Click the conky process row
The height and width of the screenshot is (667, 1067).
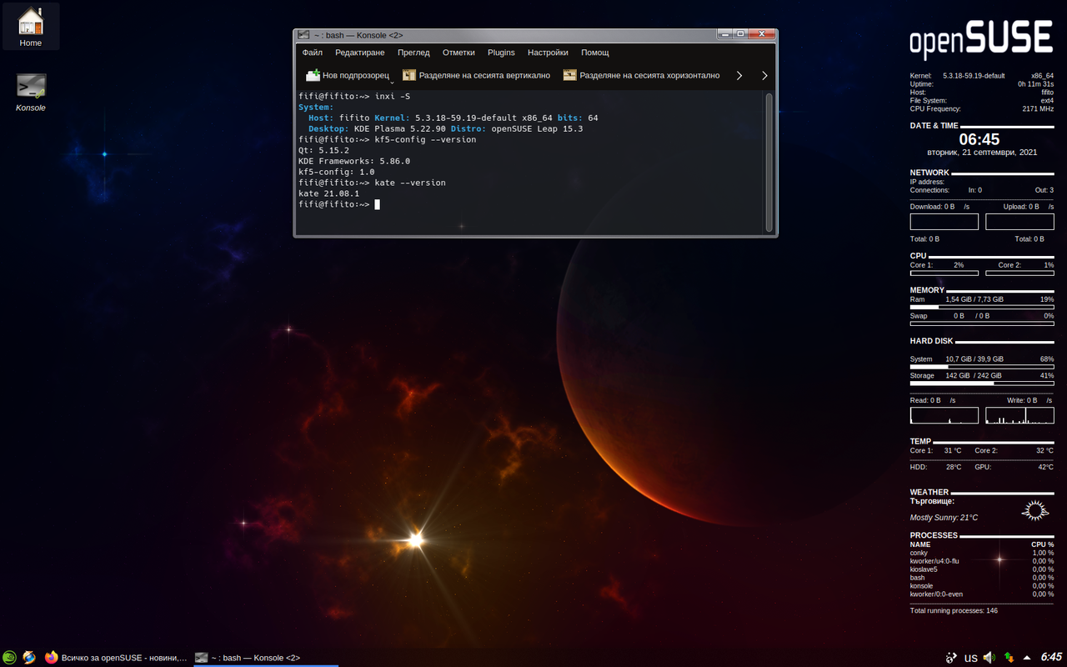(982, 553)
